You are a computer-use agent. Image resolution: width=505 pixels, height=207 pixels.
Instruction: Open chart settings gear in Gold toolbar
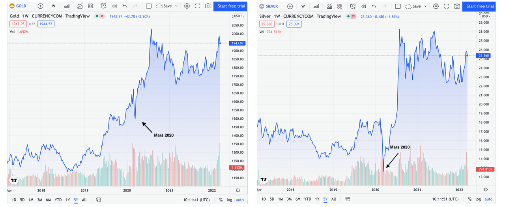point(187,6)
